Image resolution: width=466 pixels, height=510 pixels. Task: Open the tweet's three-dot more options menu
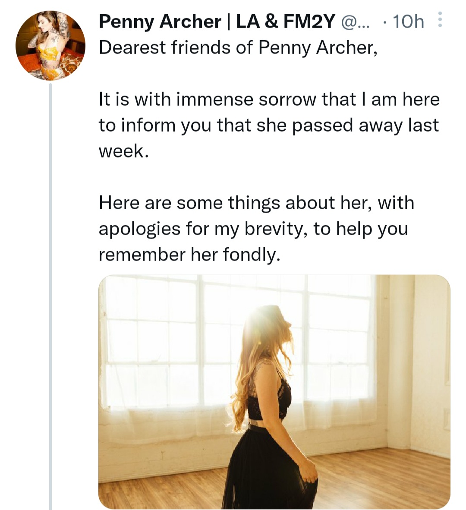pos(440,20)
